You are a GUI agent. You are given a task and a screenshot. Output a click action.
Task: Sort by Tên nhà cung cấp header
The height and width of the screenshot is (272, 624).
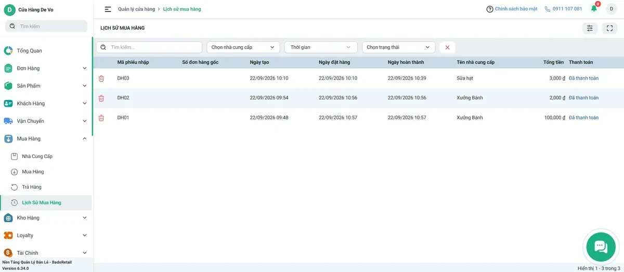pos(476,62)
